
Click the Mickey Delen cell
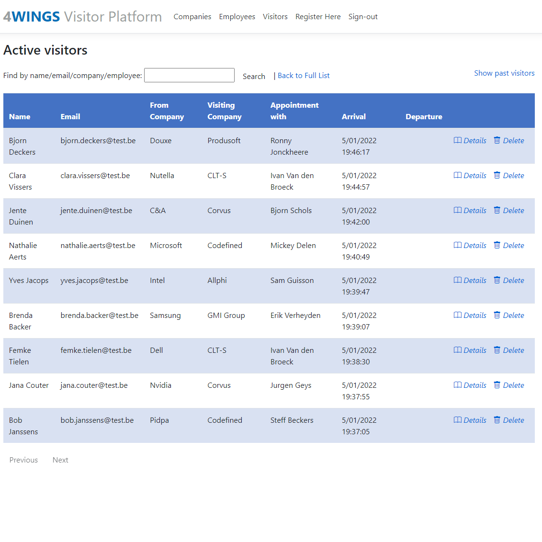293,245
